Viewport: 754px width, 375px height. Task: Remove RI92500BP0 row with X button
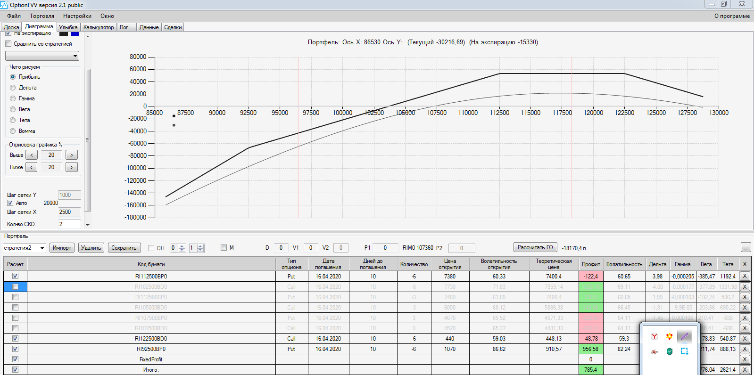tap(745, 349)
